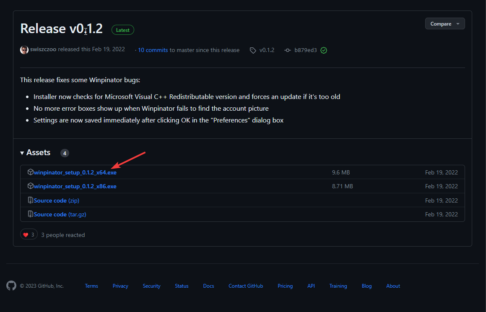
Task: Open the Blog footer link
Action: coord(366,286)
